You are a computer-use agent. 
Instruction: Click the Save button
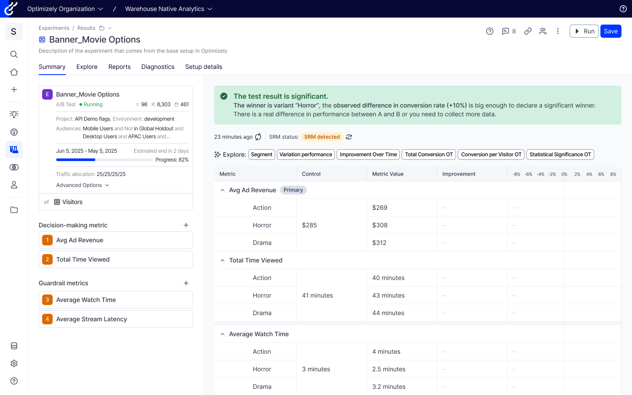(610, 31)
